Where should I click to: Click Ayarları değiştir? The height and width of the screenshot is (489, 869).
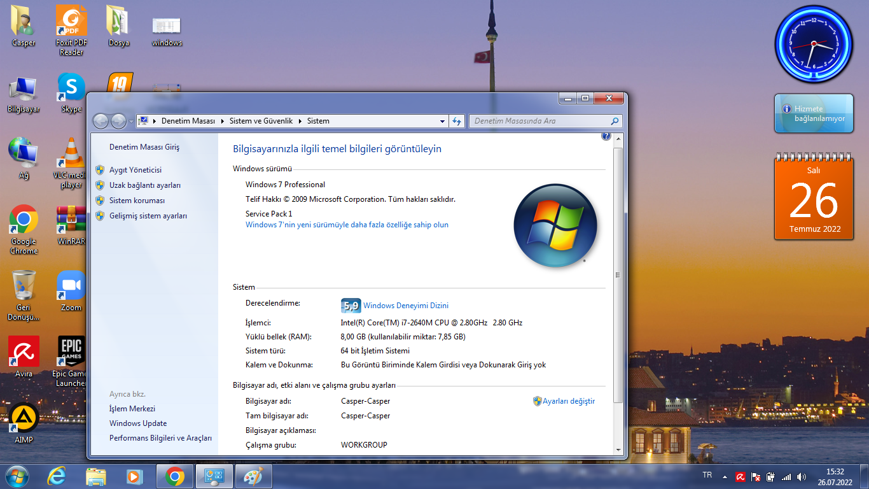coord(569,401)
